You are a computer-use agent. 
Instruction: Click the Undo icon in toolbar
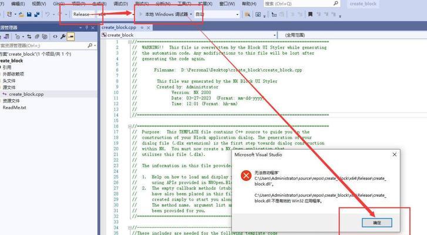(48, 14)
